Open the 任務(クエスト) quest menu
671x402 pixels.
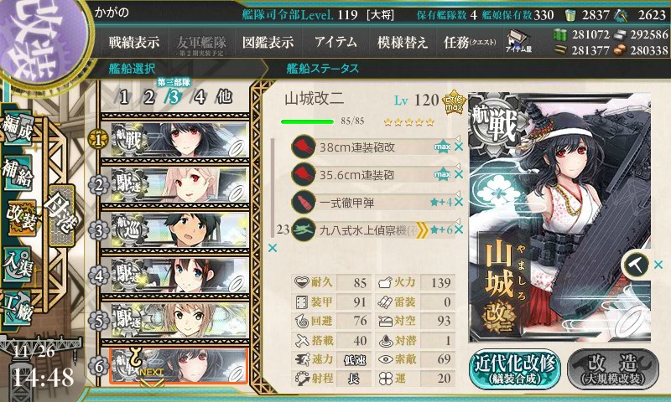[470, 42]
